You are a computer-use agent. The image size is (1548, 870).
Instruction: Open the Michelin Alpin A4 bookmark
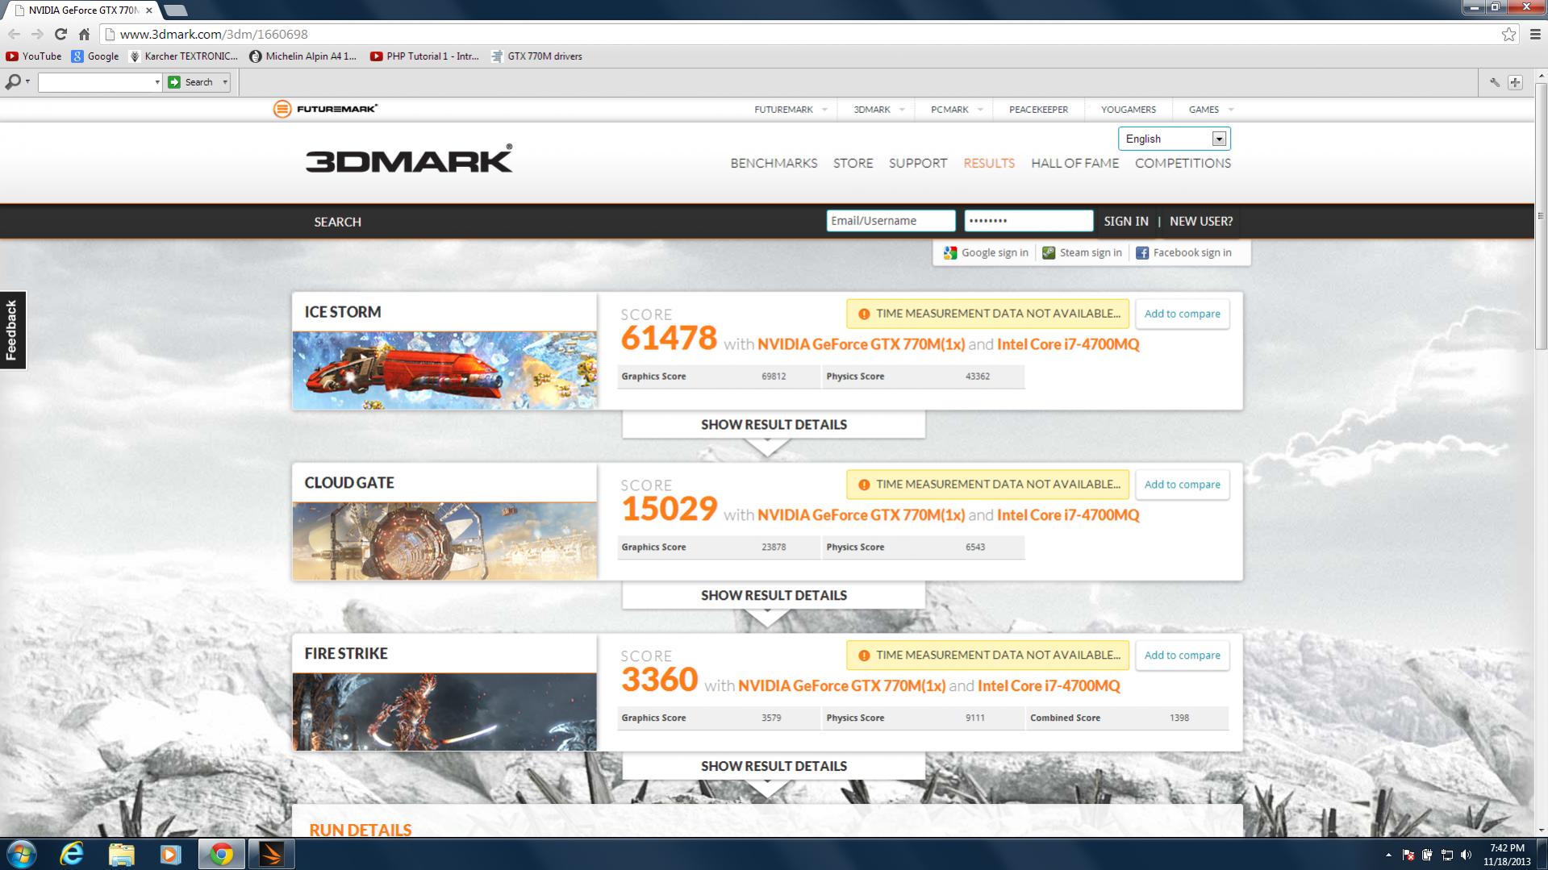point(303,56)
